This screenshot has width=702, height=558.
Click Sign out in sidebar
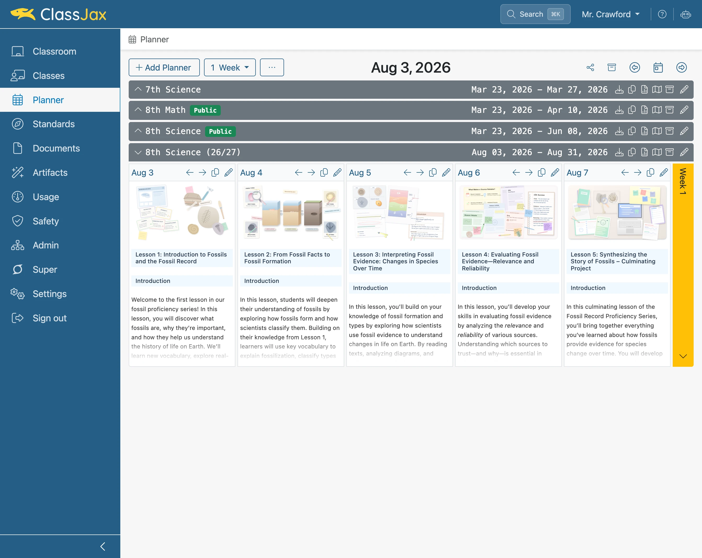(60, 318)
